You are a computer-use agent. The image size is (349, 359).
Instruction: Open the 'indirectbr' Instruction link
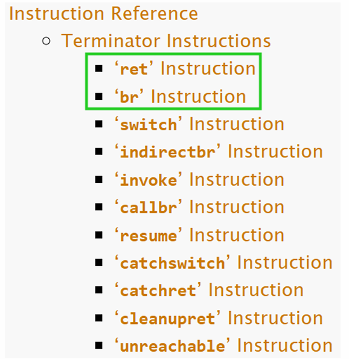tap(219, 152)
